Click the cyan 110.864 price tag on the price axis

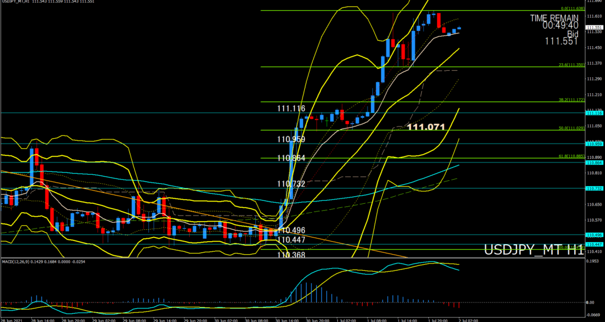[594, 162]
